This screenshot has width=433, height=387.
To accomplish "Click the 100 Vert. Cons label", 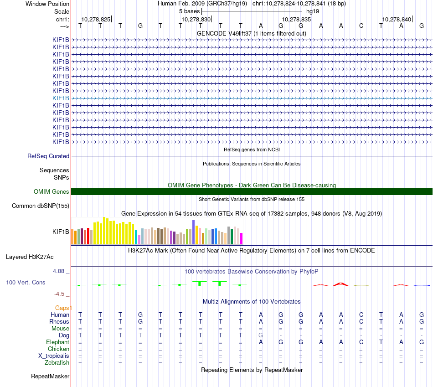I will coord(26,282).
